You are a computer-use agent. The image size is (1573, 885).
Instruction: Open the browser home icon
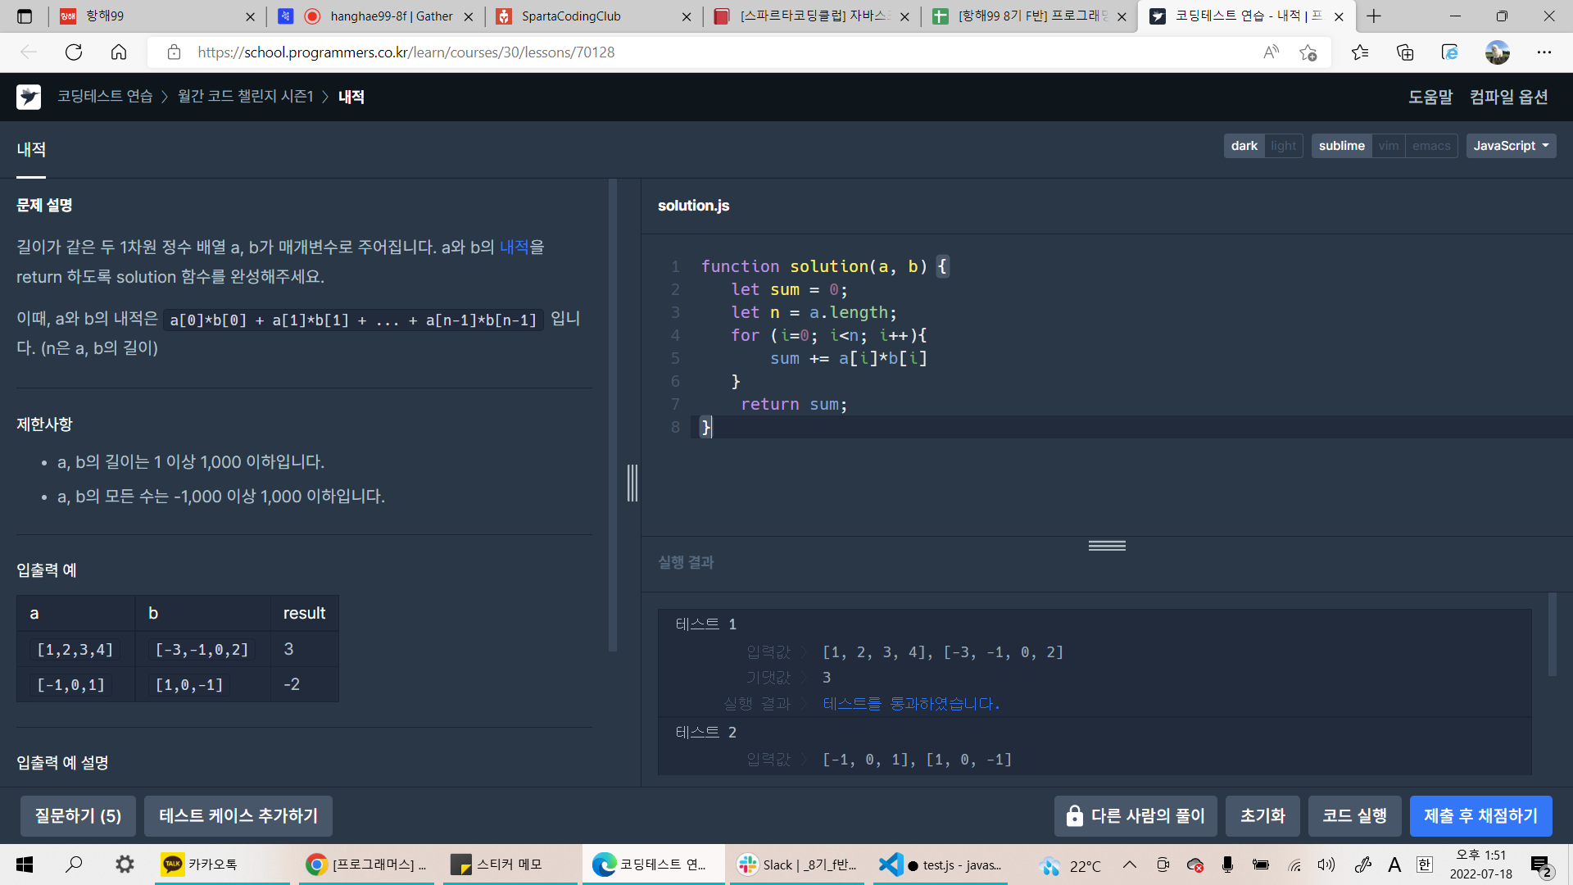point(119,52)
